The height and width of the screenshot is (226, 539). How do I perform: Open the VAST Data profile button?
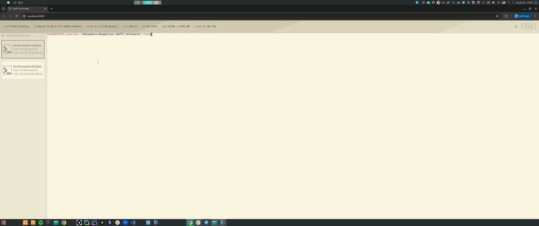(522, 16)
